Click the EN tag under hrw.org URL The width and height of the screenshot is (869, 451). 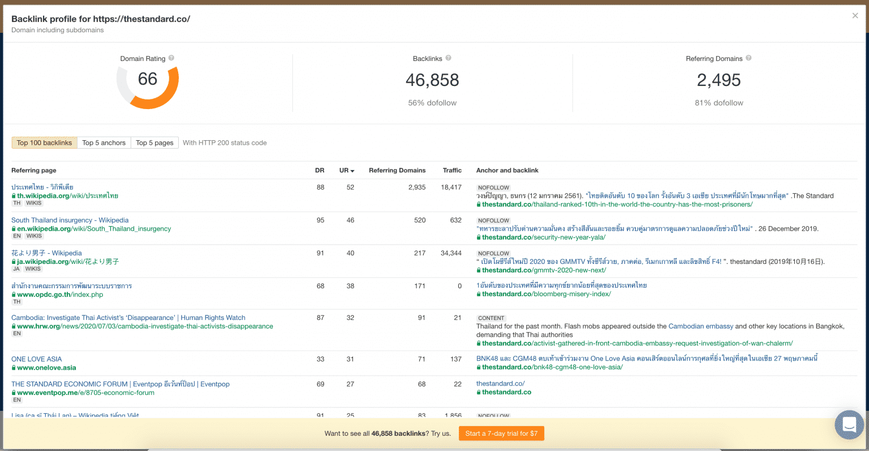pyautogui.click(x=17, y=333)
